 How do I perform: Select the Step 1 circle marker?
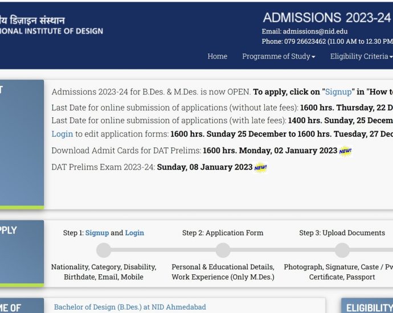[104, 250]
